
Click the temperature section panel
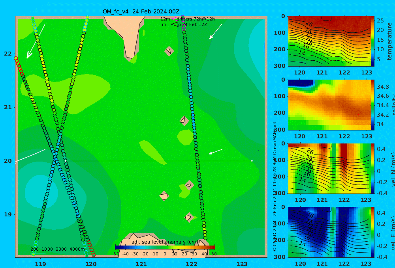pos(329,41)
